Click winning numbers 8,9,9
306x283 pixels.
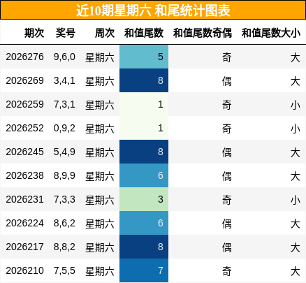64,176
